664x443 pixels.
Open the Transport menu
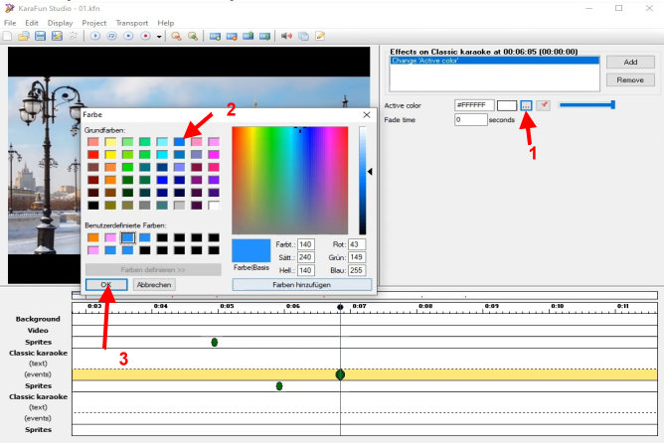[x=131, y=22]
